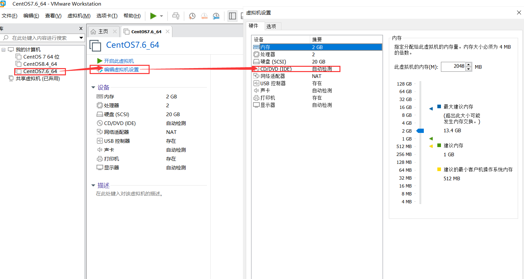
Task: Click yellow minimum memory marker at 512 MB
Action: (x=431, y=146)
